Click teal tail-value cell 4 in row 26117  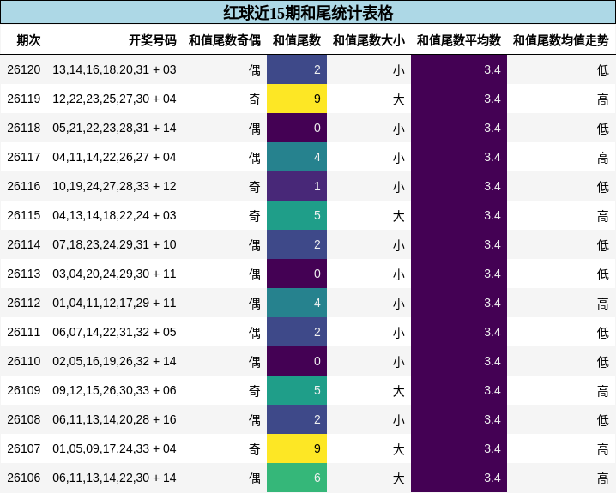(297, 157)
